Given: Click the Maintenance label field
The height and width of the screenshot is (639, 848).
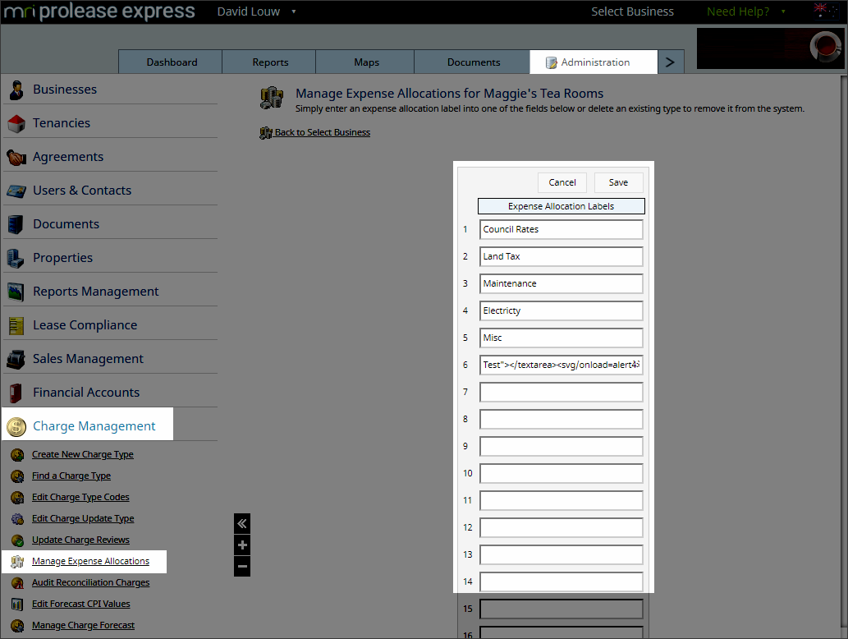Looking at the screenshot, I should pyautogui.click(x=562, y=283).
